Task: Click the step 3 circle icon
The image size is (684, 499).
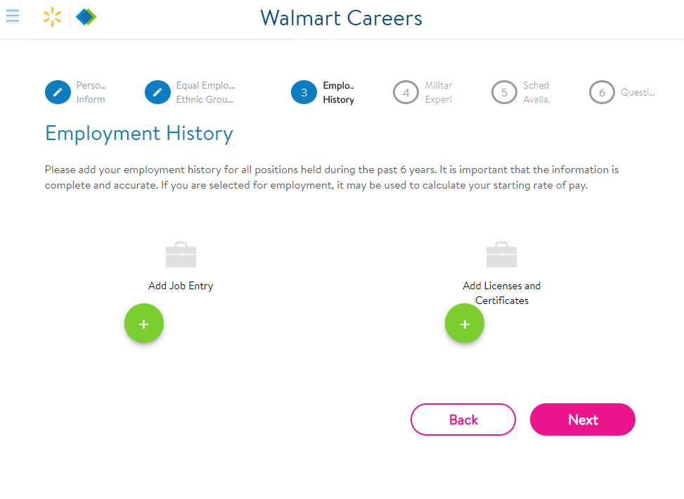Action: (304, 92)
